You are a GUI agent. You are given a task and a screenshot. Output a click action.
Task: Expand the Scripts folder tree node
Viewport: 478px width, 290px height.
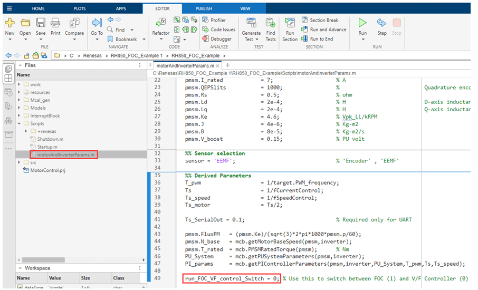20,123
